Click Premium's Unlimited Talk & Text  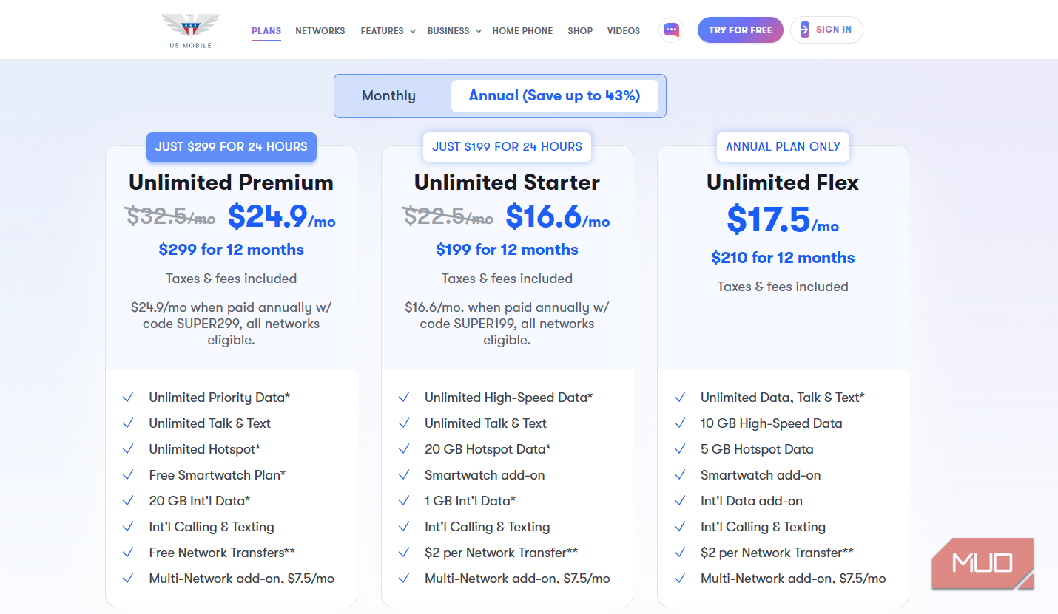[209, 423]
